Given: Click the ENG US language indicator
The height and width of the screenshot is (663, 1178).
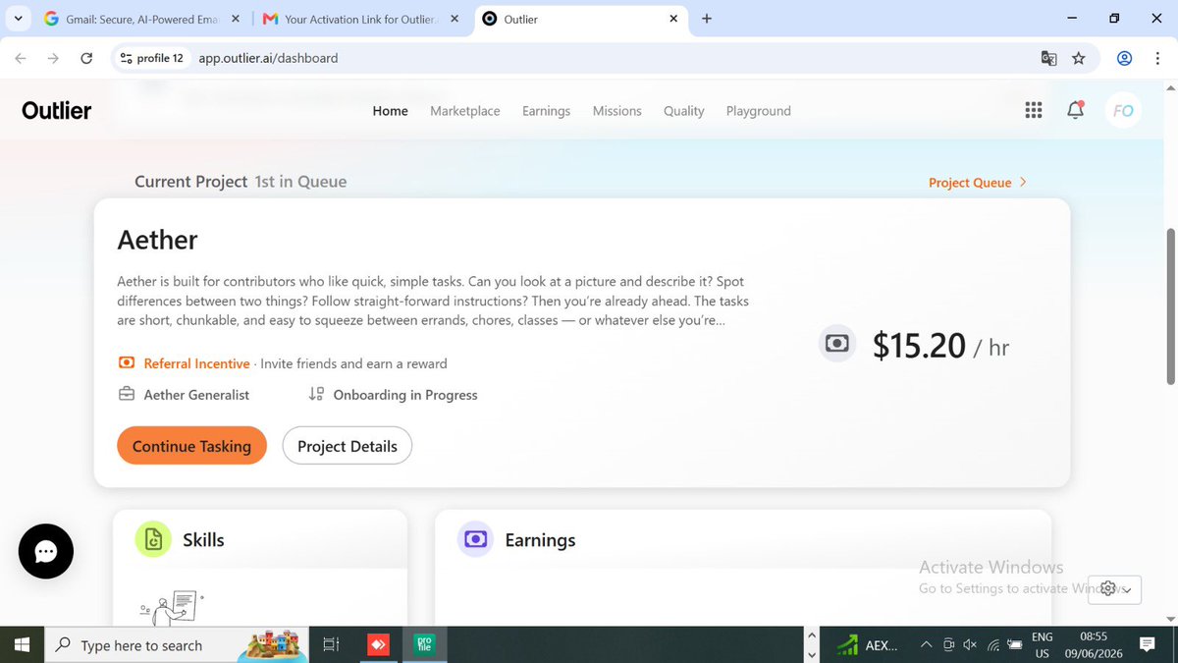Looking at the screenshot, I should (1043, 645).
